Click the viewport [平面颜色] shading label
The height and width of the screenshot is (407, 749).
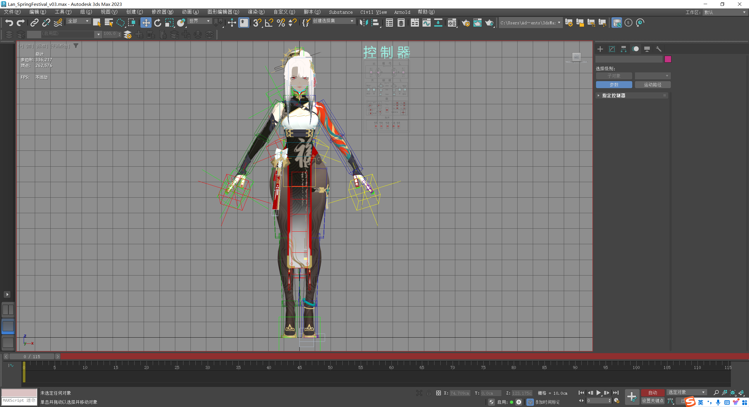pyautogui.click(x=60, y=46)
